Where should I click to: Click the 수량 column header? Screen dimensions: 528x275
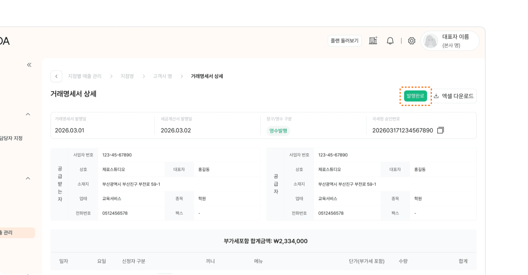(403, 261)
